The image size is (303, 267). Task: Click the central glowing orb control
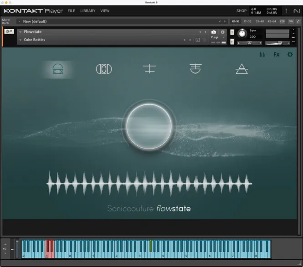tap(149, 127)
